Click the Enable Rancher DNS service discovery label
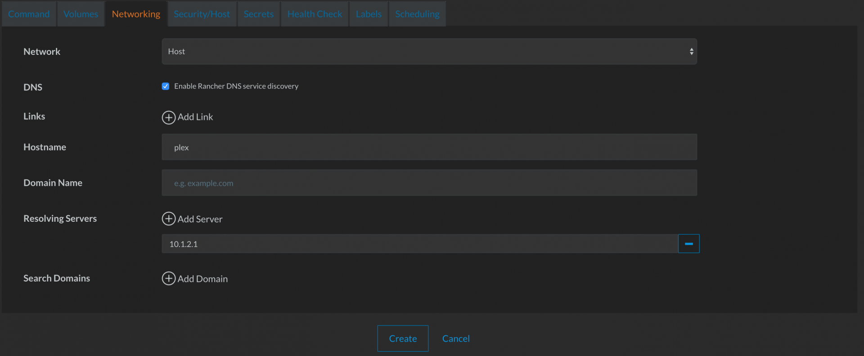 (x=236, y=86)
